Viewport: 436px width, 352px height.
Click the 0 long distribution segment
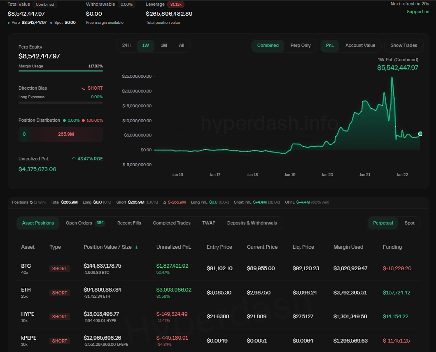[x=24, y=134]
